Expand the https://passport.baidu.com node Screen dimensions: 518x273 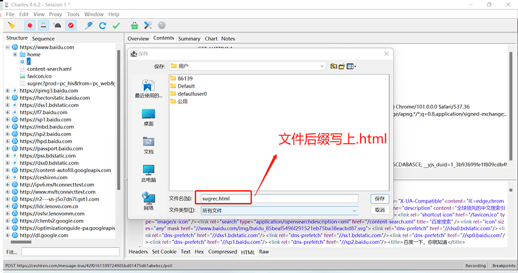point(7,149)
